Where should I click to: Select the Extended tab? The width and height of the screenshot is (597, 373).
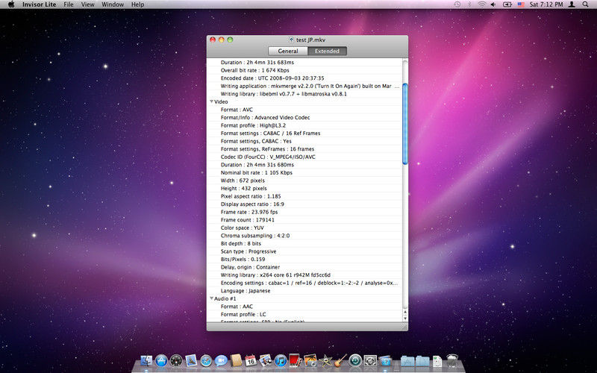coord(327,51)
